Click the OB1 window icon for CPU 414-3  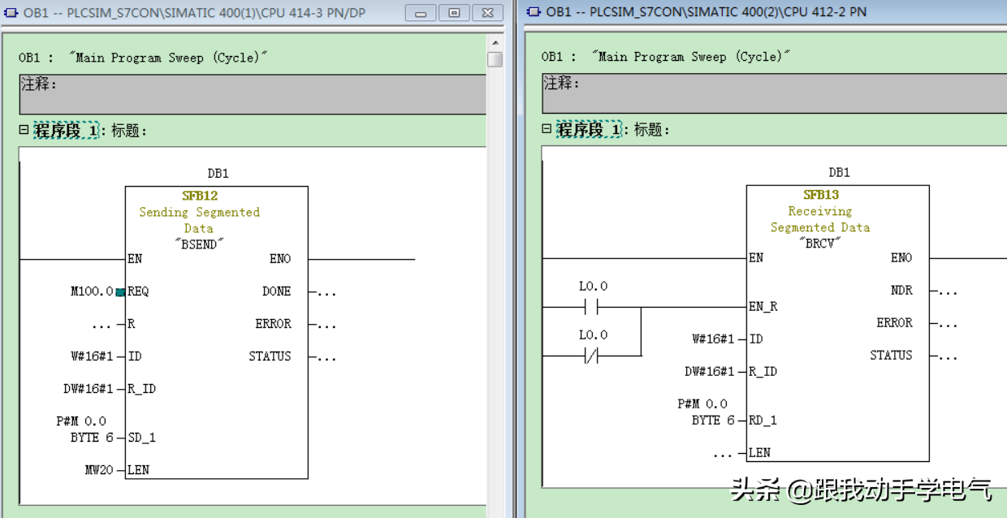pyautogui.click(x=11, y=12)
